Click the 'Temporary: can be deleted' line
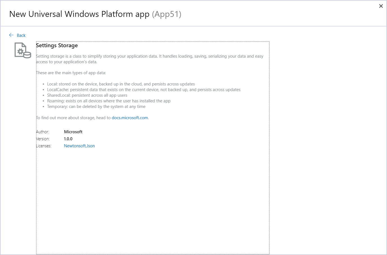 (96, 107)
